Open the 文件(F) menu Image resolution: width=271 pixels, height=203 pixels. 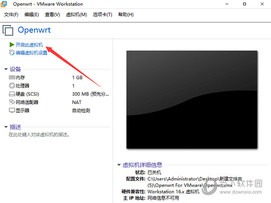[11, 15]
